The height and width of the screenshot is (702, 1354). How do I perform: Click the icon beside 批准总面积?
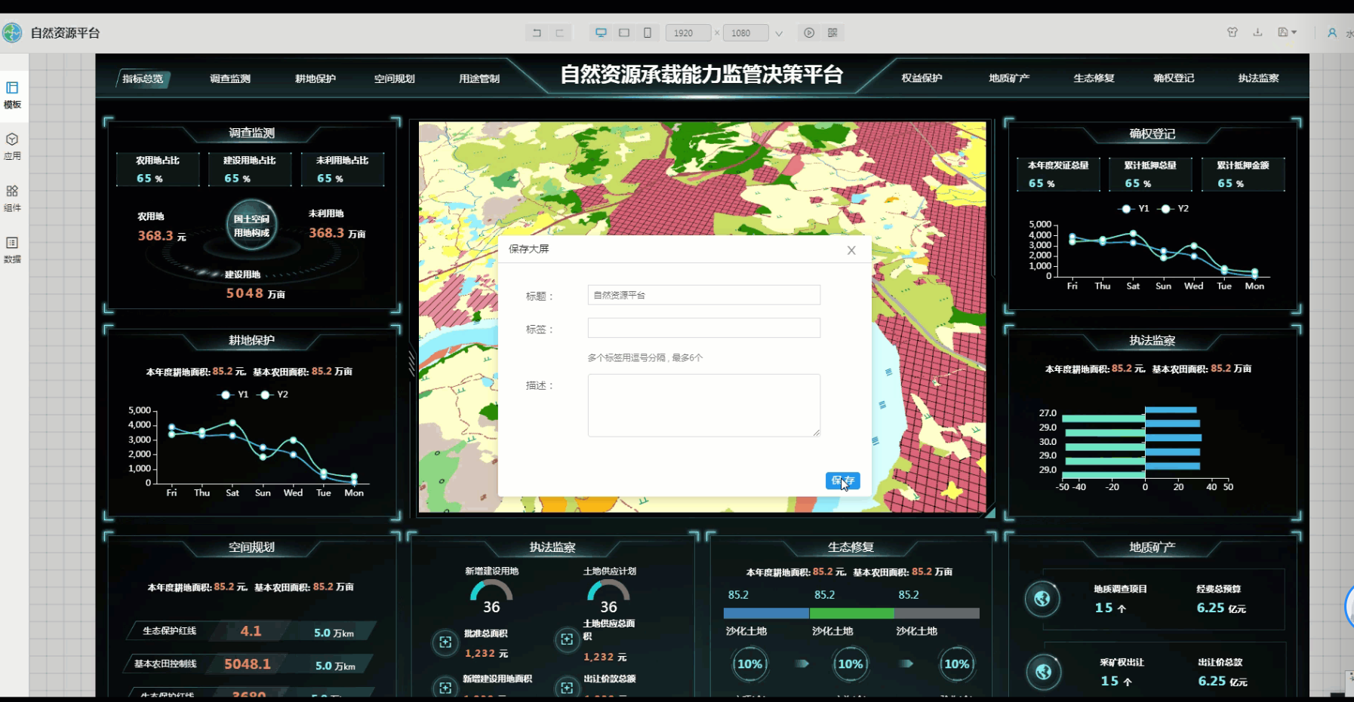click(445, 642)
